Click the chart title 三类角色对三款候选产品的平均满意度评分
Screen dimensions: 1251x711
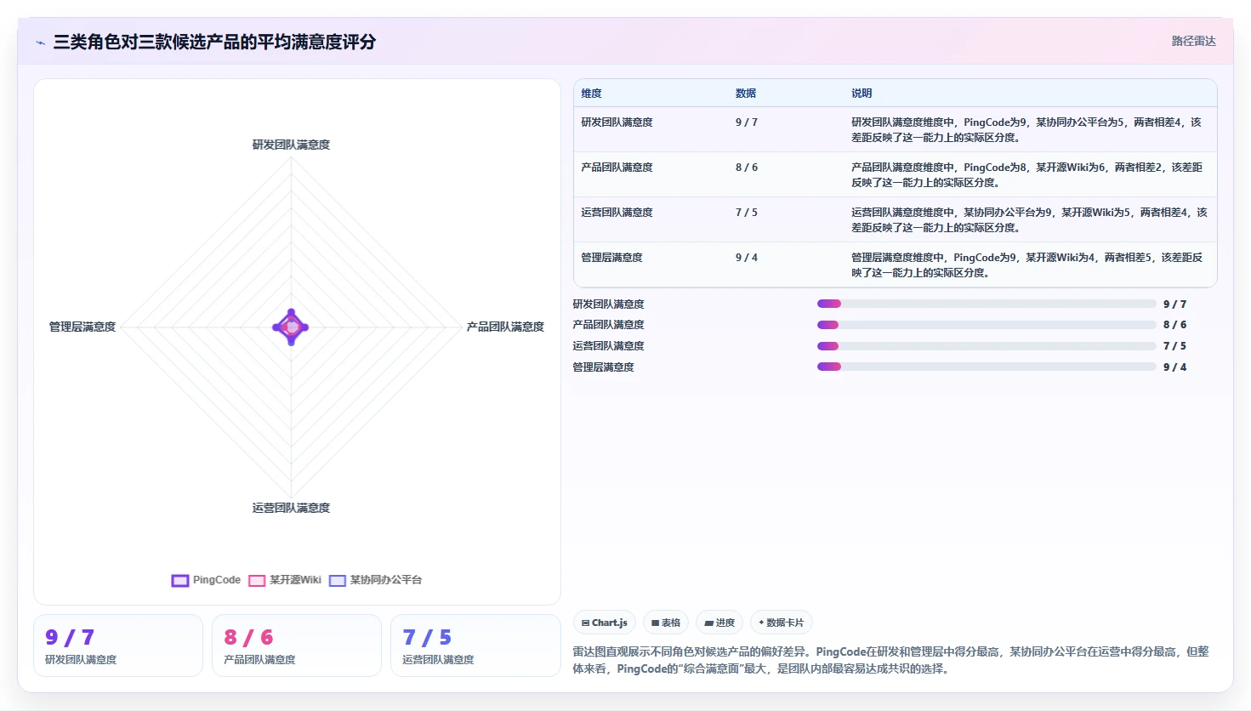214,42
